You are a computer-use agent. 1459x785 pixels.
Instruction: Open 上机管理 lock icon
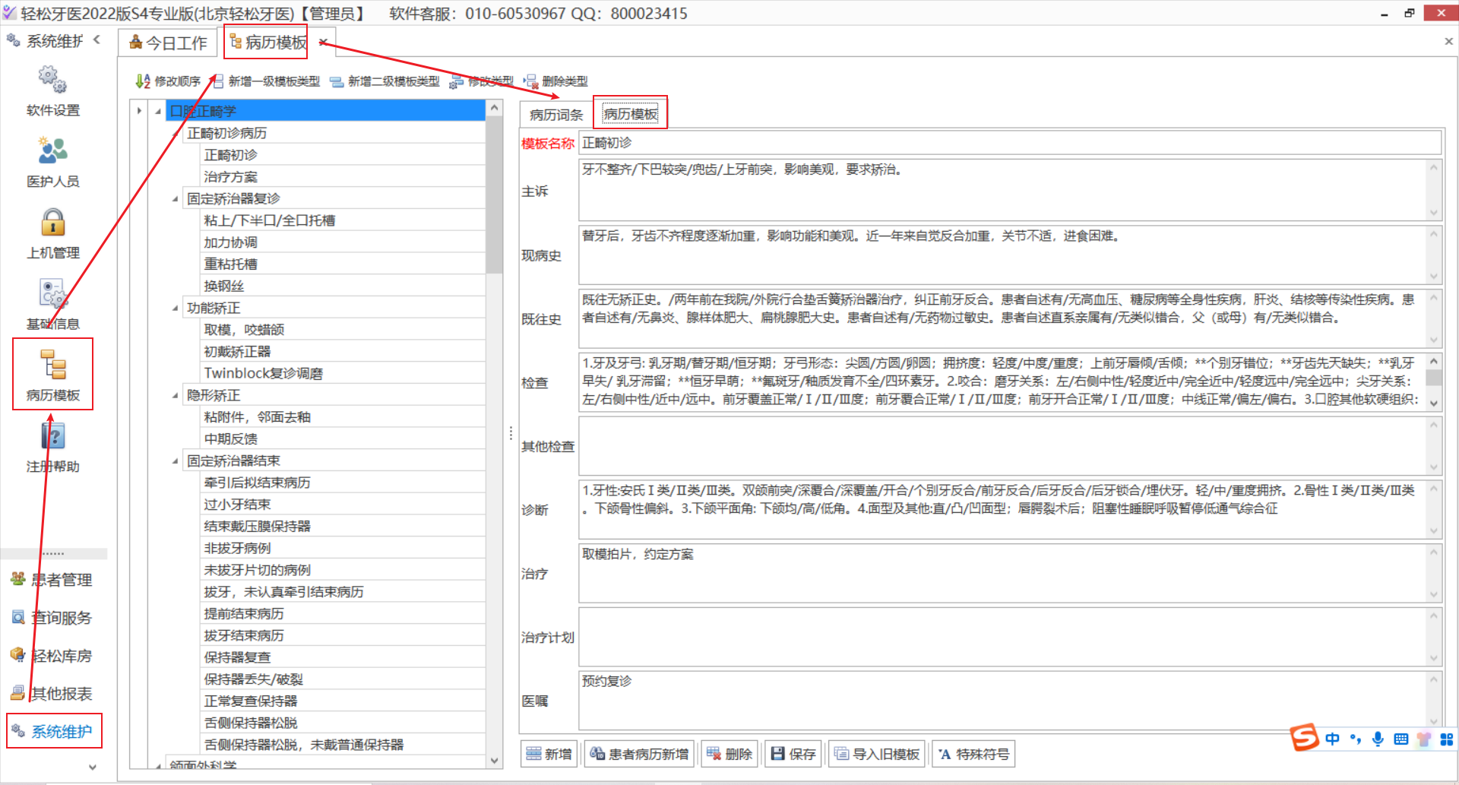52,233
